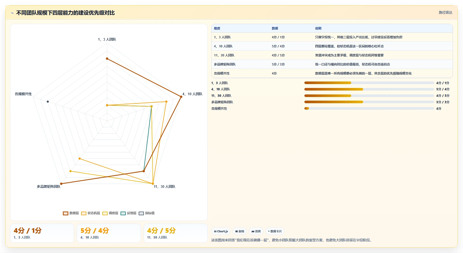The height and width of the screenshot is (253, 463).
Task: Open the '4分 / 1分' summary card
Action: 42,233
